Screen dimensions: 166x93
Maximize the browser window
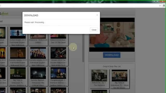coord(157,1)
